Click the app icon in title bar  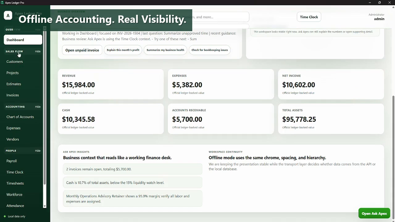[x=2, y=2]
